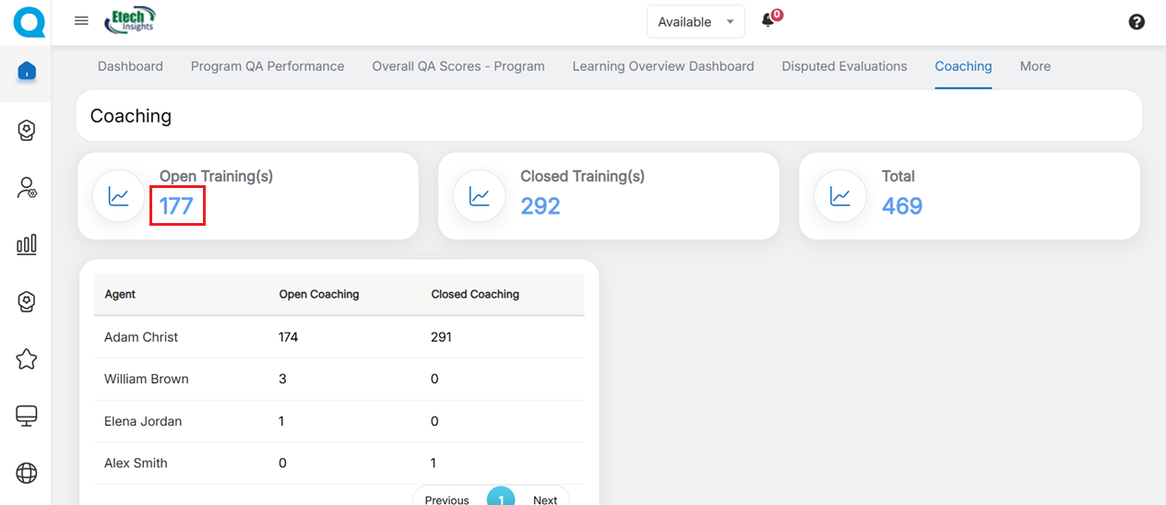
Task: Click the home icon in sidebar
Action: tap(27, 71)
